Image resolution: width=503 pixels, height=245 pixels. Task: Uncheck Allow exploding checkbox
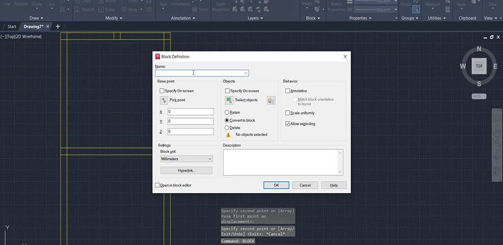pyautogui.click(x=288, y=124)
